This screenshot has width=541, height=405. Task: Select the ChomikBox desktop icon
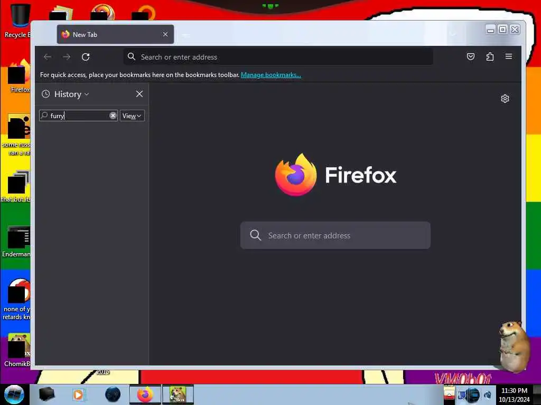tap(17, 351)
